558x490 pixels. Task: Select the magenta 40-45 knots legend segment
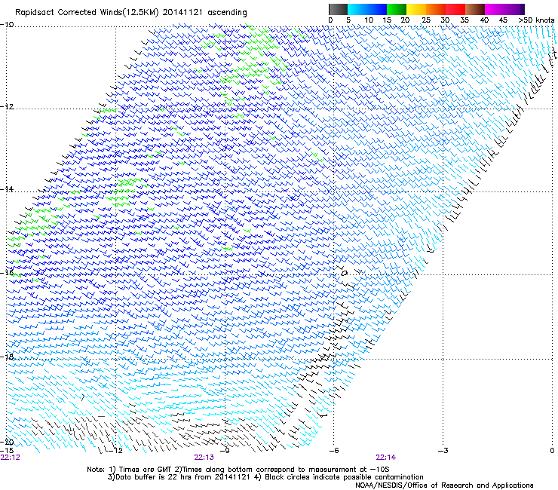tap(495, 9)
